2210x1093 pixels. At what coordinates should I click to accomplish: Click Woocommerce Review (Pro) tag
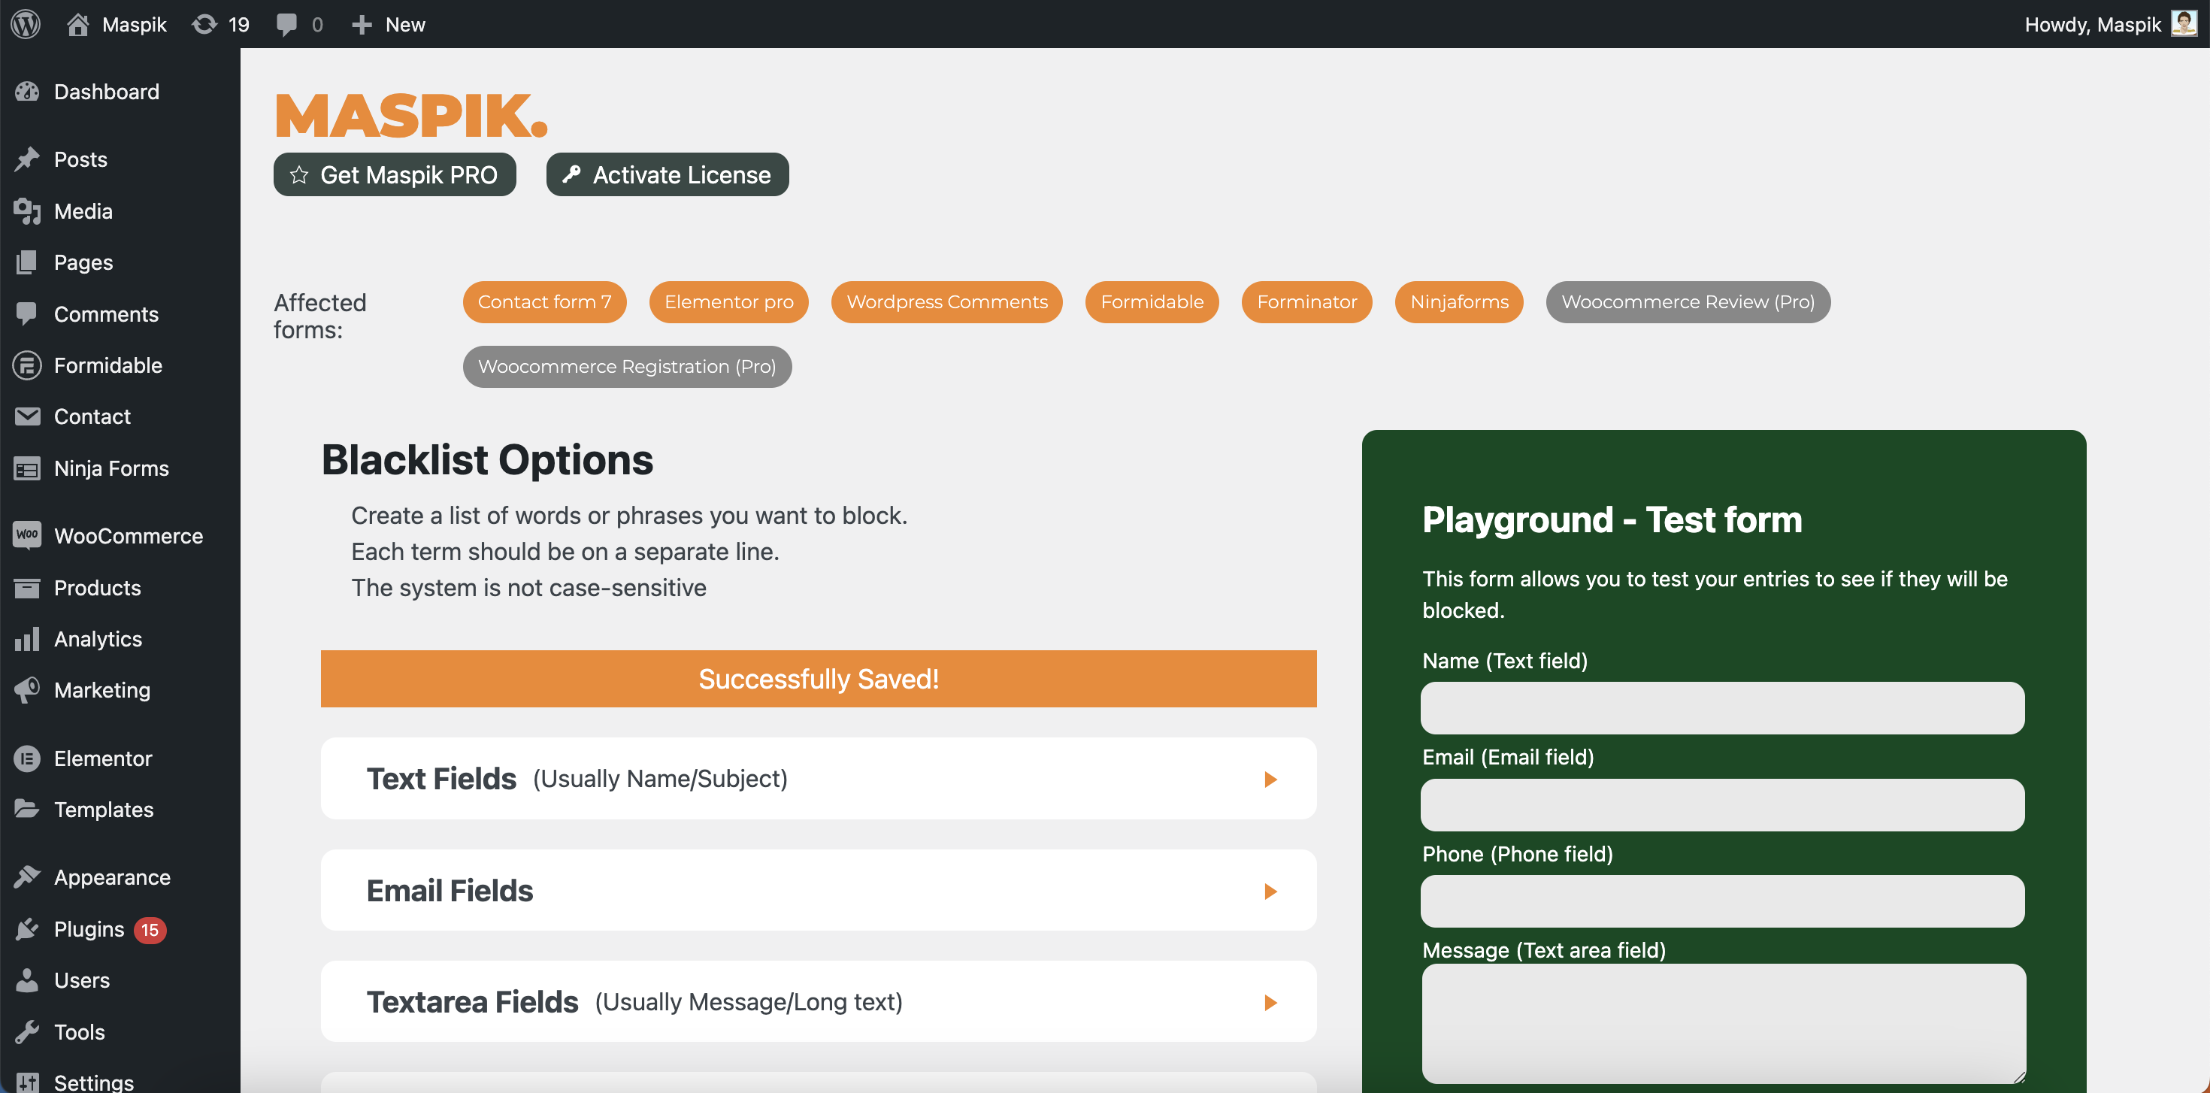pos(1688,302)
